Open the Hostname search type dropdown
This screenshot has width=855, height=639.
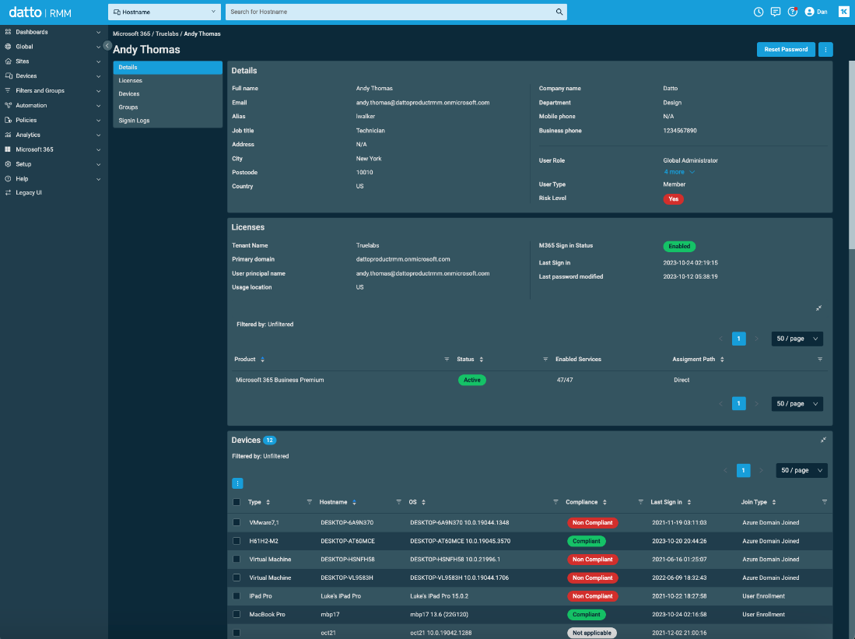[x=164, y=12]
